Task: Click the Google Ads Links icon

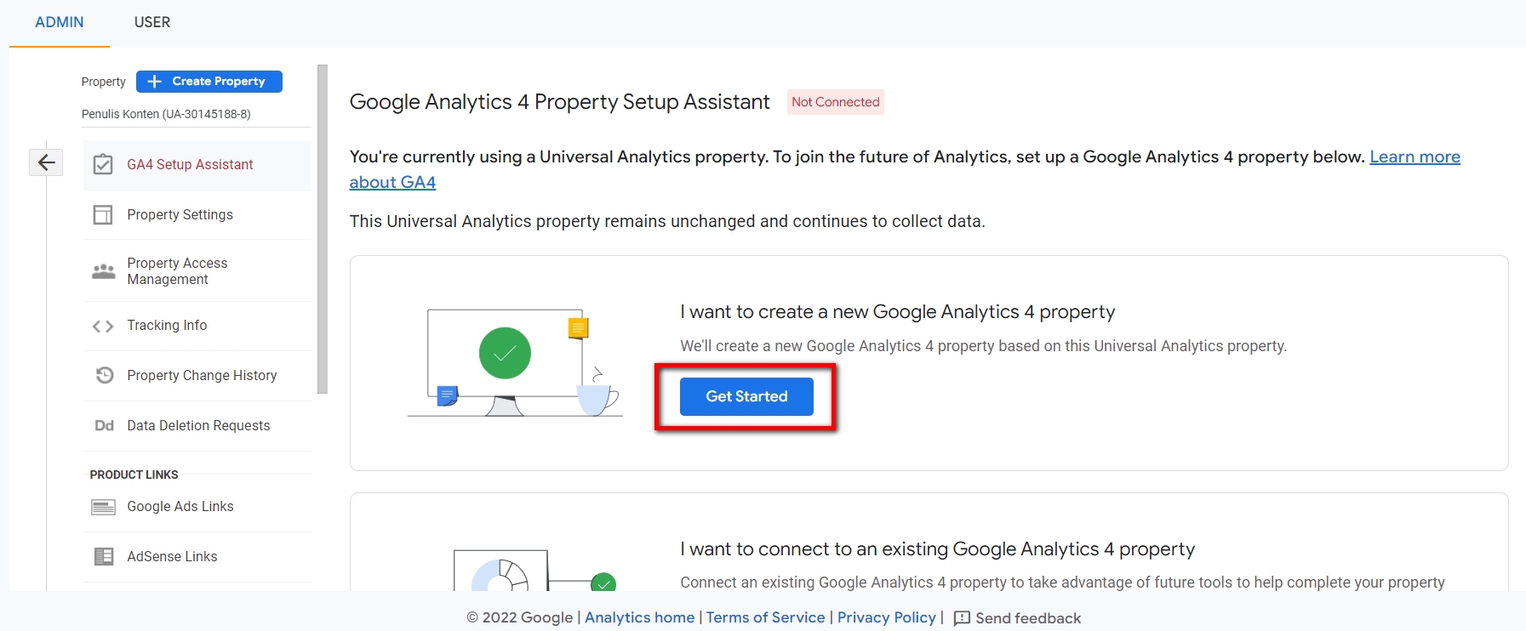Action: point(103,507)
